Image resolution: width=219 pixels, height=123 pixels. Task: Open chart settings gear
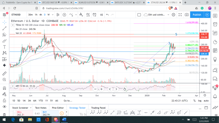[x=173, y=15]
